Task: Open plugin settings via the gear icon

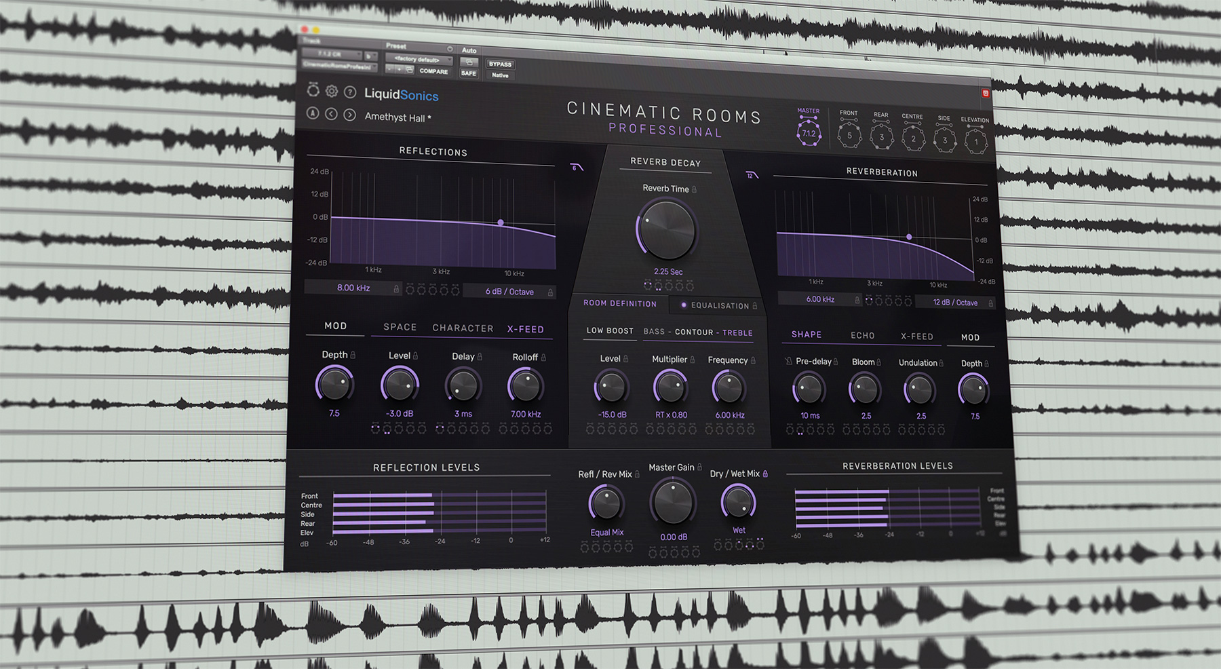Action: (332, 91)
